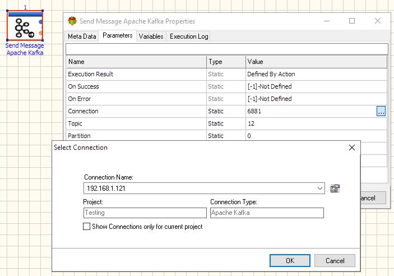The width and height of the screenshot is (394, 276).
Task: Click the Connection Type field showing Apache Kafka
Action: (x=267, y=213)
